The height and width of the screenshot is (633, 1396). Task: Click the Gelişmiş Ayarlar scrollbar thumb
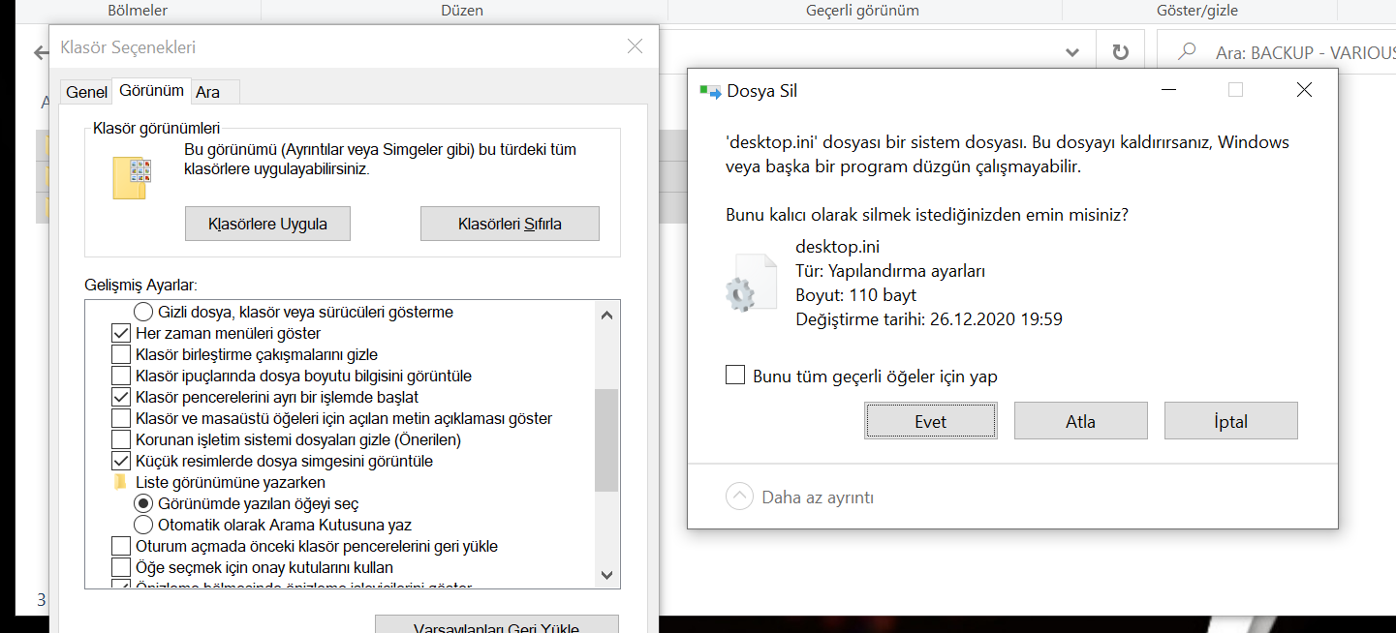point(607,440)
